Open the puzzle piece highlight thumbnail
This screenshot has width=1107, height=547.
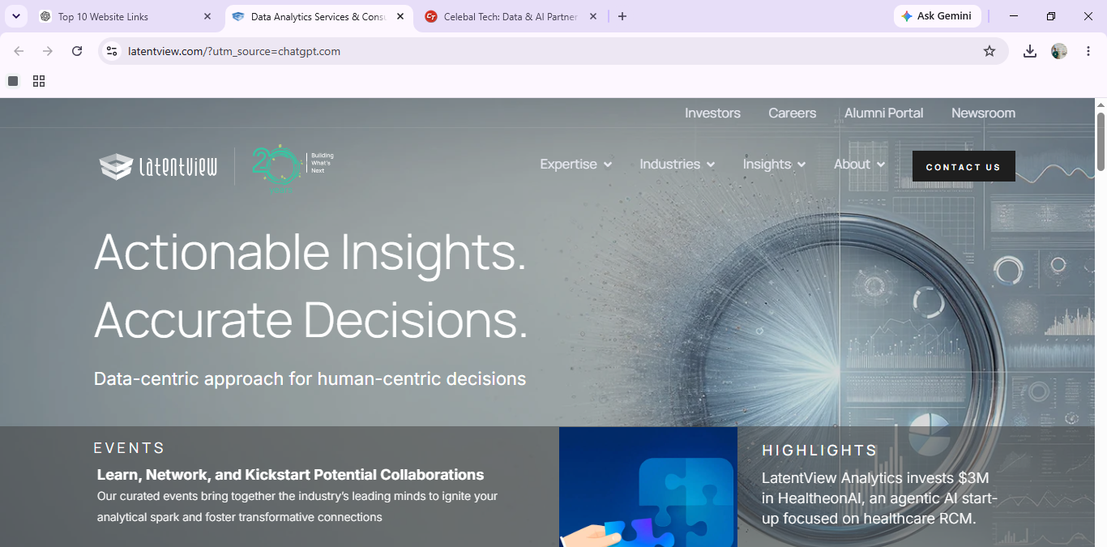tap(648, 487)
